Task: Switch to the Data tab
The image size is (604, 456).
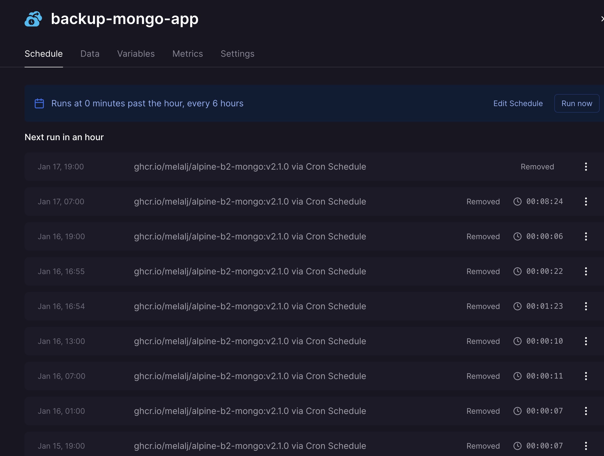Action: pos(90,54)
